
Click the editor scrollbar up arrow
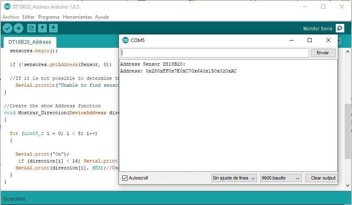tap(348, 52)
